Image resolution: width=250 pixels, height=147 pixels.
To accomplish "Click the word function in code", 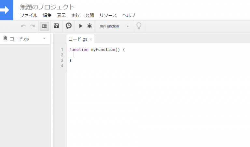I will click(x=79, y=50).
